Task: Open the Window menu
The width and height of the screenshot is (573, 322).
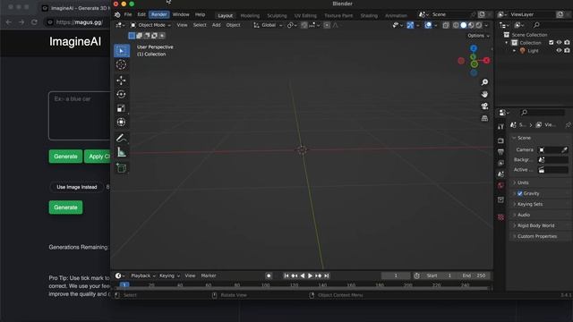Action: (181, 14)
